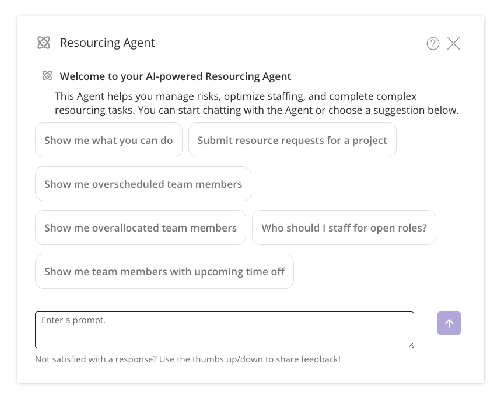Screen dimensions: 501x399
Task: Focus the 'Enter a prompt' field
Action: 224,330
